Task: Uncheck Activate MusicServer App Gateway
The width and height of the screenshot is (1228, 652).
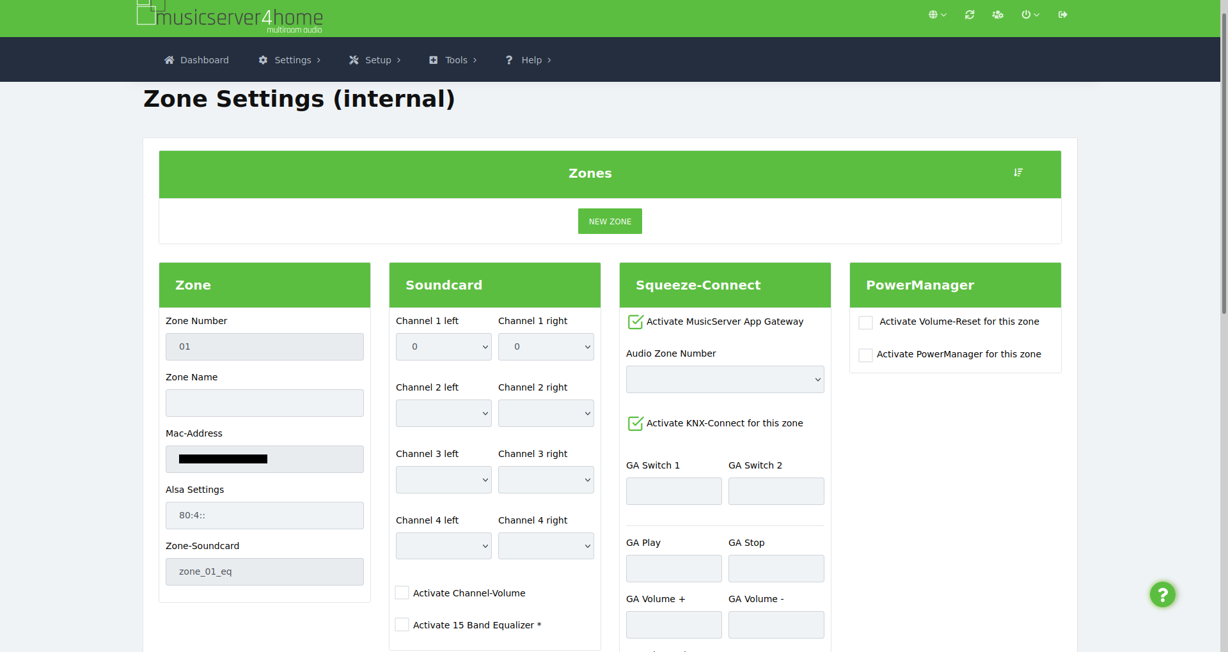Action: pyautogui.click(x=635, y=322)
